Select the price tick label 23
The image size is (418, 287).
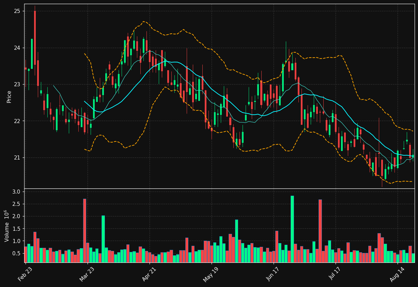(x=17, y=85)
